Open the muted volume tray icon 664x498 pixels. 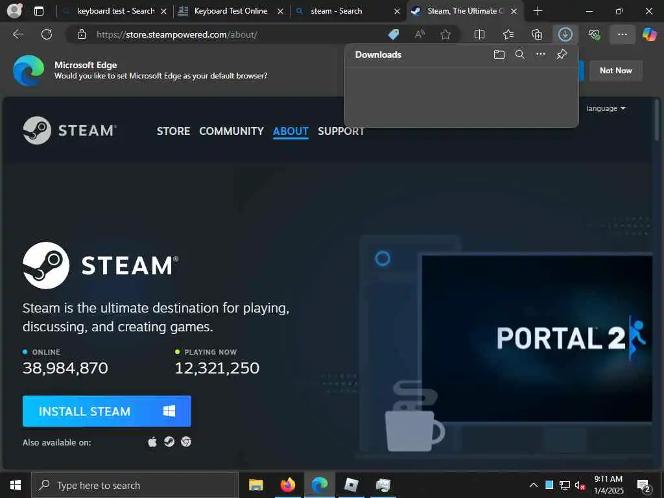coord(580,485)
